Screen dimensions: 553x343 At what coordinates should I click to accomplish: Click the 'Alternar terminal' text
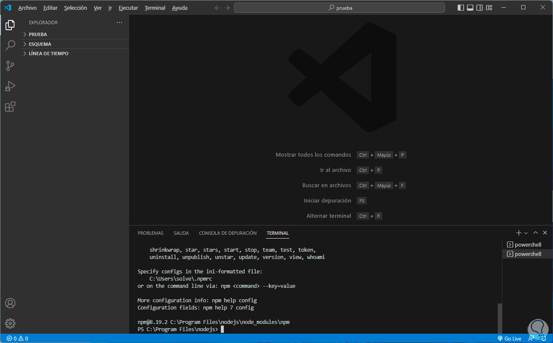tap(329, 216)
